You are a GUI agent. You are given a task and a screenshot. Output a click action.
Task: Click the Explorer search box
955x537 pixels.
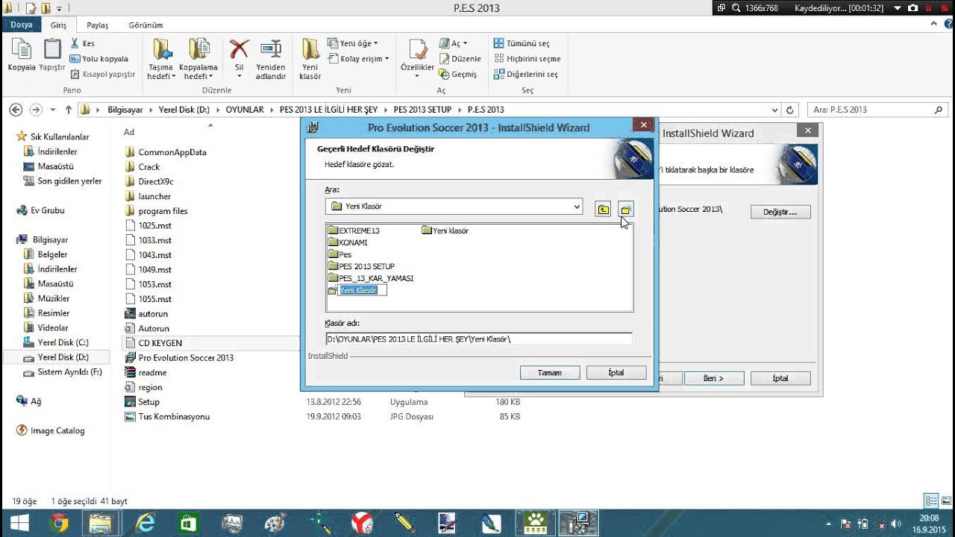[x=878, y=110]
